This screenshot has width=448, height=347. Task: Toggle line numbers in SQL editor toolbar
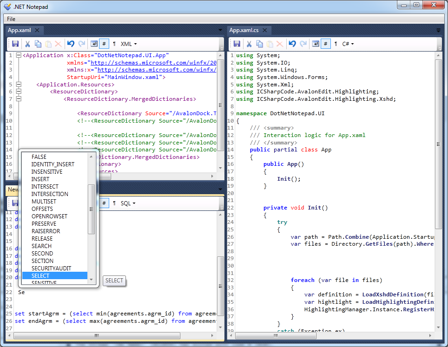[104, 203]
